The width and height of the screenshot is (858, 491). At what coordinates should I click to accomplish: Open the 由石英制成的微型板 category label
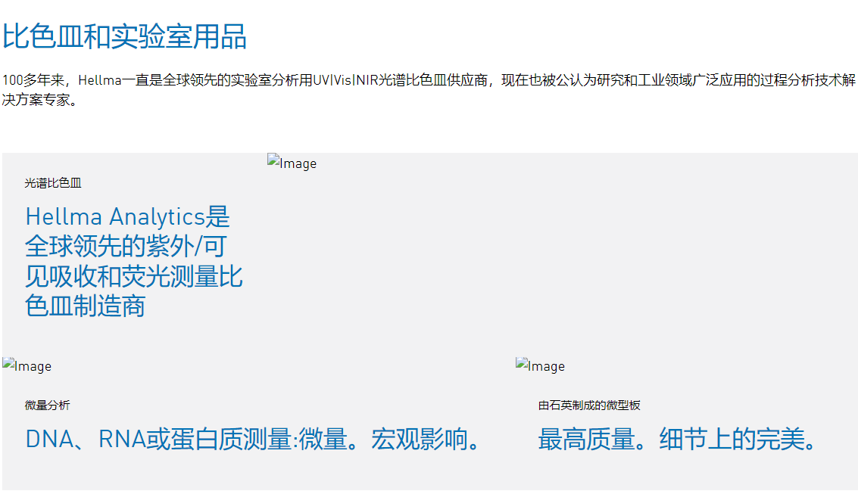click(588, 406)
